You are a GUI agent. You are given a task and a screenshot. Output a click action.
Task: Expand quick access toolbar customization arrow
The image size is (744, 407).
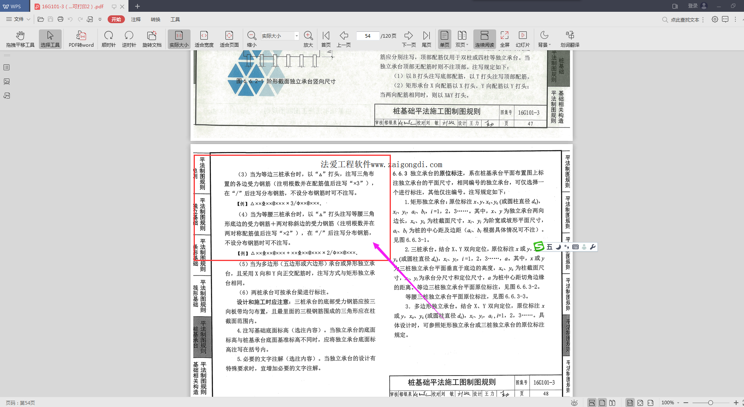100,19
